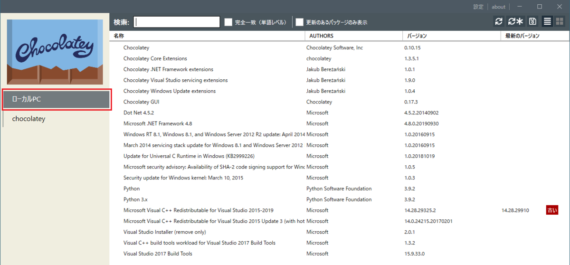Click the red 古い outdated badge

[551, 210]
